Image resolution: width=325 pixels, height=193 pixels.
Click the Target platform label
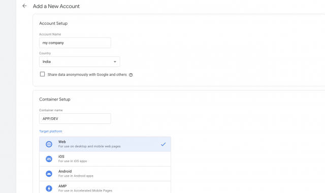51,131
